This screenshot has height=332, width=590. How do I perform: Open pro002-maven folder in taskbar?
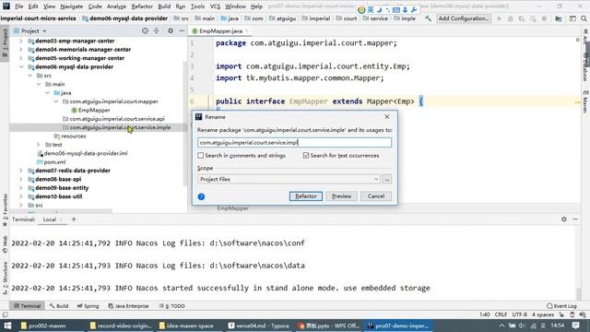[43, 326]
